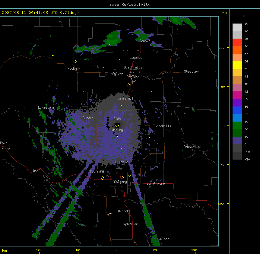Image resolution: width=260 pixels, height=254 pixels.
Task: Click the Sylvan label
Action: [x=118, y=74]
